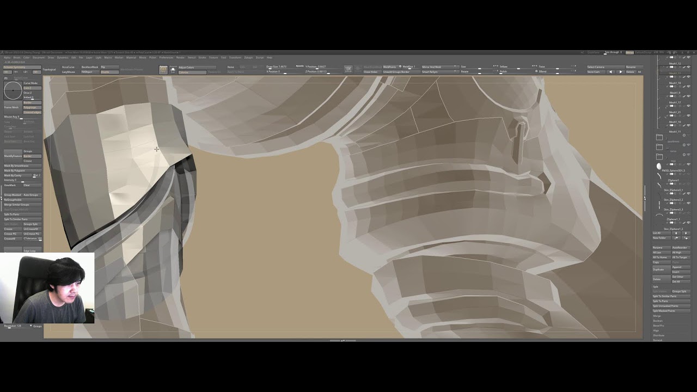Viewport: 697px width, 392px height.
Task: Select the Skin_ZSphere3_3 subtool thumbnail
Action: click(659, 205)
